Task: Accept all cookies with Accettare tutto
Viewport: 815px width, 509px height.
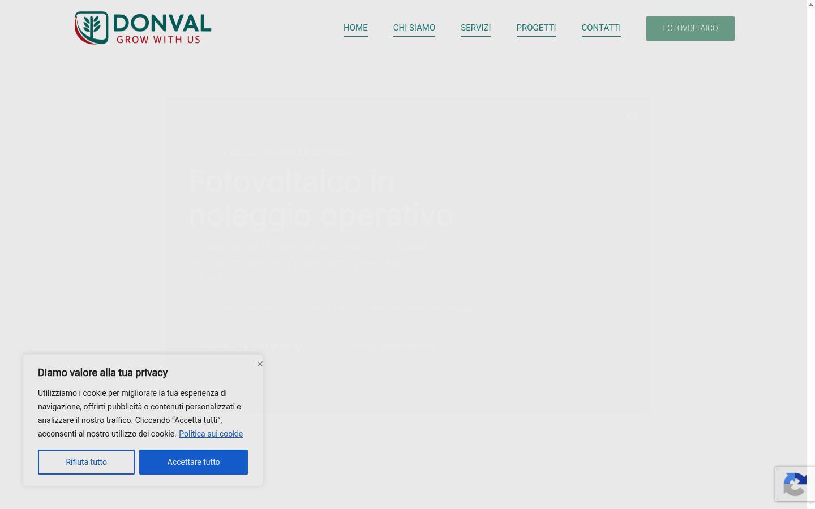Action: (x=194, y=462)
